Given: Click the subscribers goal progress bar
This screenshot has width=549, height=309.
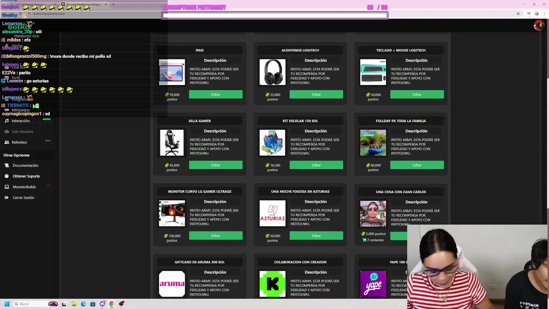Looking at the screenshot, I should [x=275, y=15].
